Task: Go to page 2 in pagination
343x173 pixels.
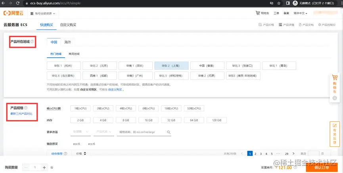Action: click(255, 154)
